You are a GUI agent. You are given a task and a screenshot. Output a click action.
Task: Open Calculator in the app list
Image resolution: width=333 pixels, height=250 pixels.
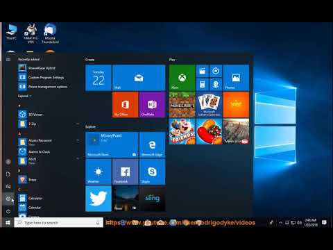click(49, 198)
